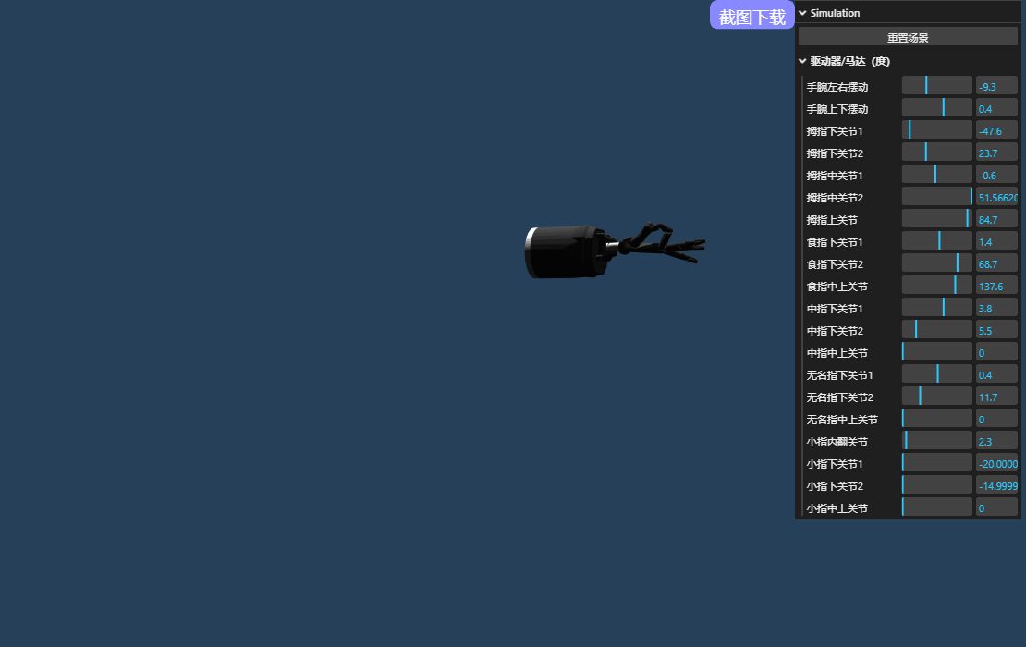Click the 小指中上关节 slider
1026x647 pixels.
(936, 507)
